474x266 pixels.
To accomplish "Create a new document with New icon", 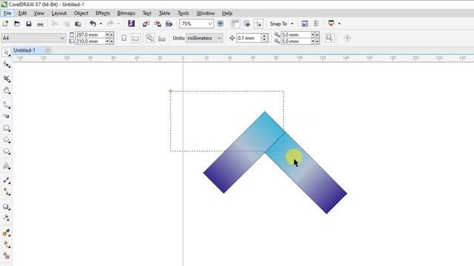I will tap(5, 24).
